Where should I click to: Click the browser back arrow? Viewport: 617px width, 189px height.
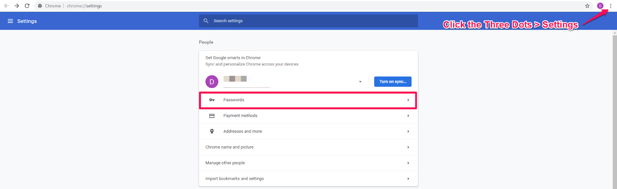pos(7,6)
